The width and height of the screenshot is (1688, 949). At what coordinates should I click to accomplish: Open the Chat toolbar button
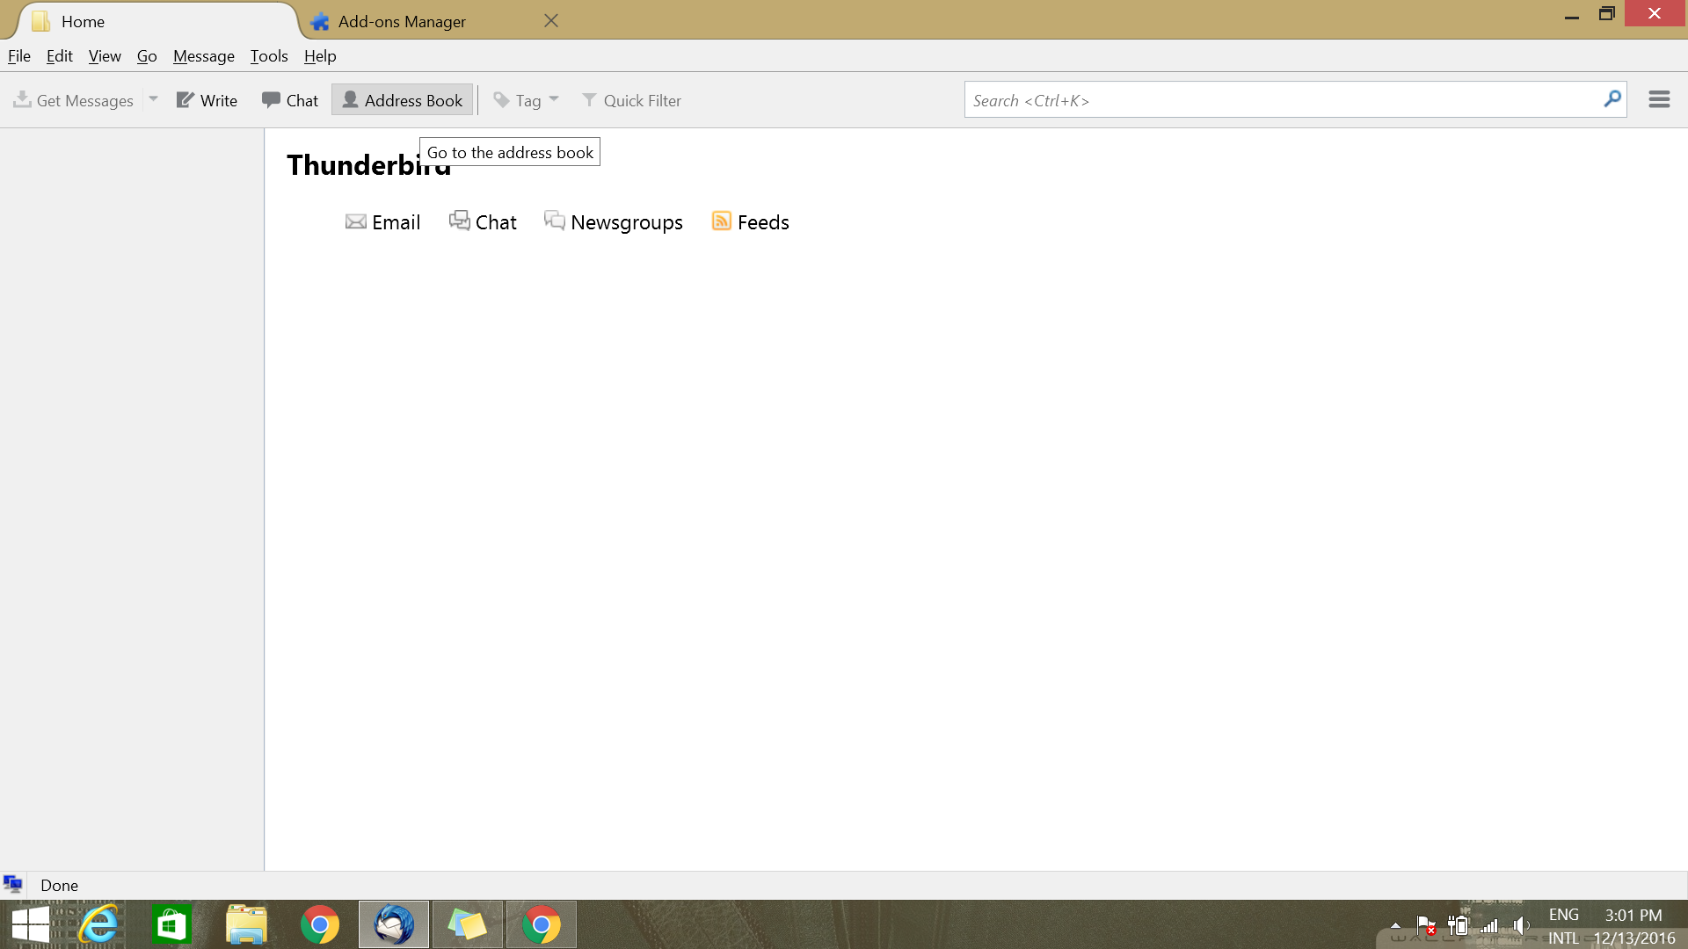[290, 100]
